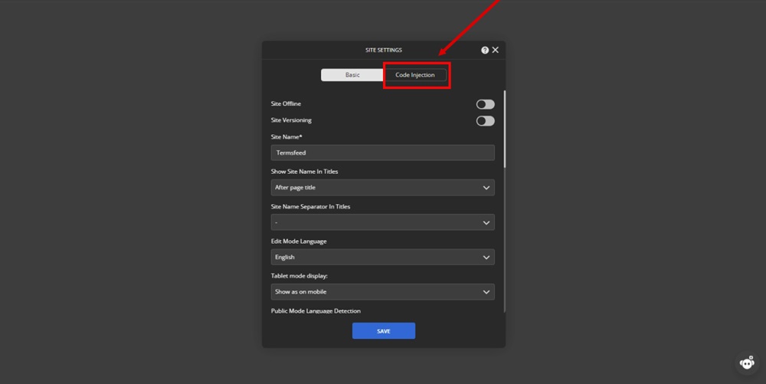Click the SITE SETTINGS title text
This screenshot has width=766, height=384.
[x=384, y=50]
